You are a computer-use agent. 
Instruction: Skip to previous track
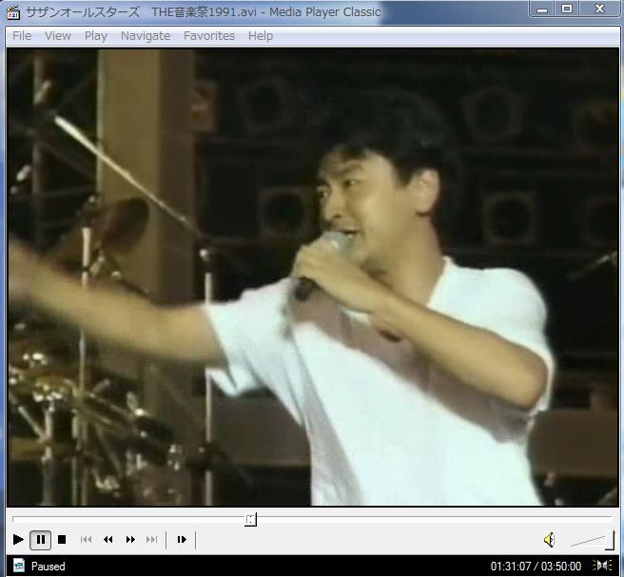point(86,540)
